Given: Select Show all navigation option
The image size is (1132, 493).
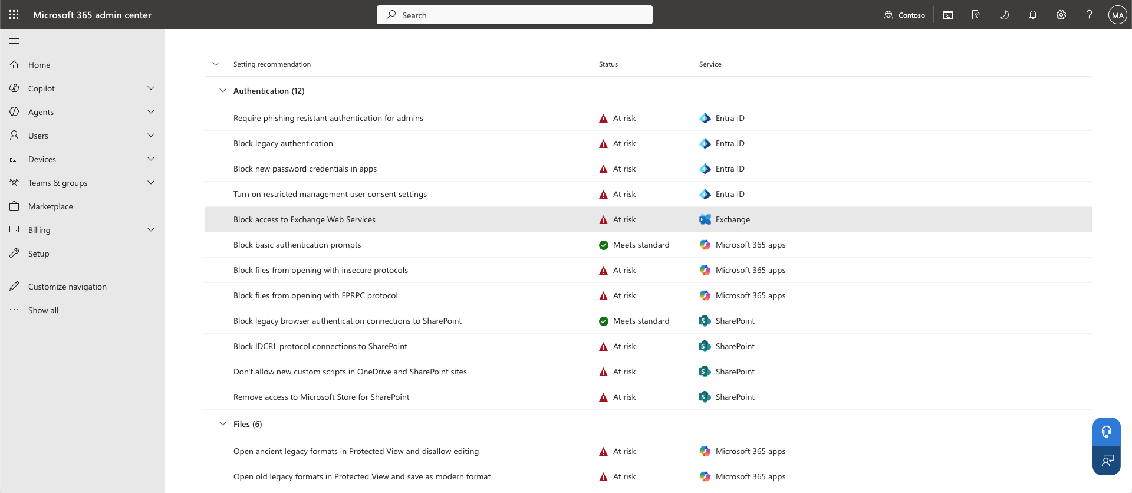Looking at the screenshot, I should coord(44,310).
